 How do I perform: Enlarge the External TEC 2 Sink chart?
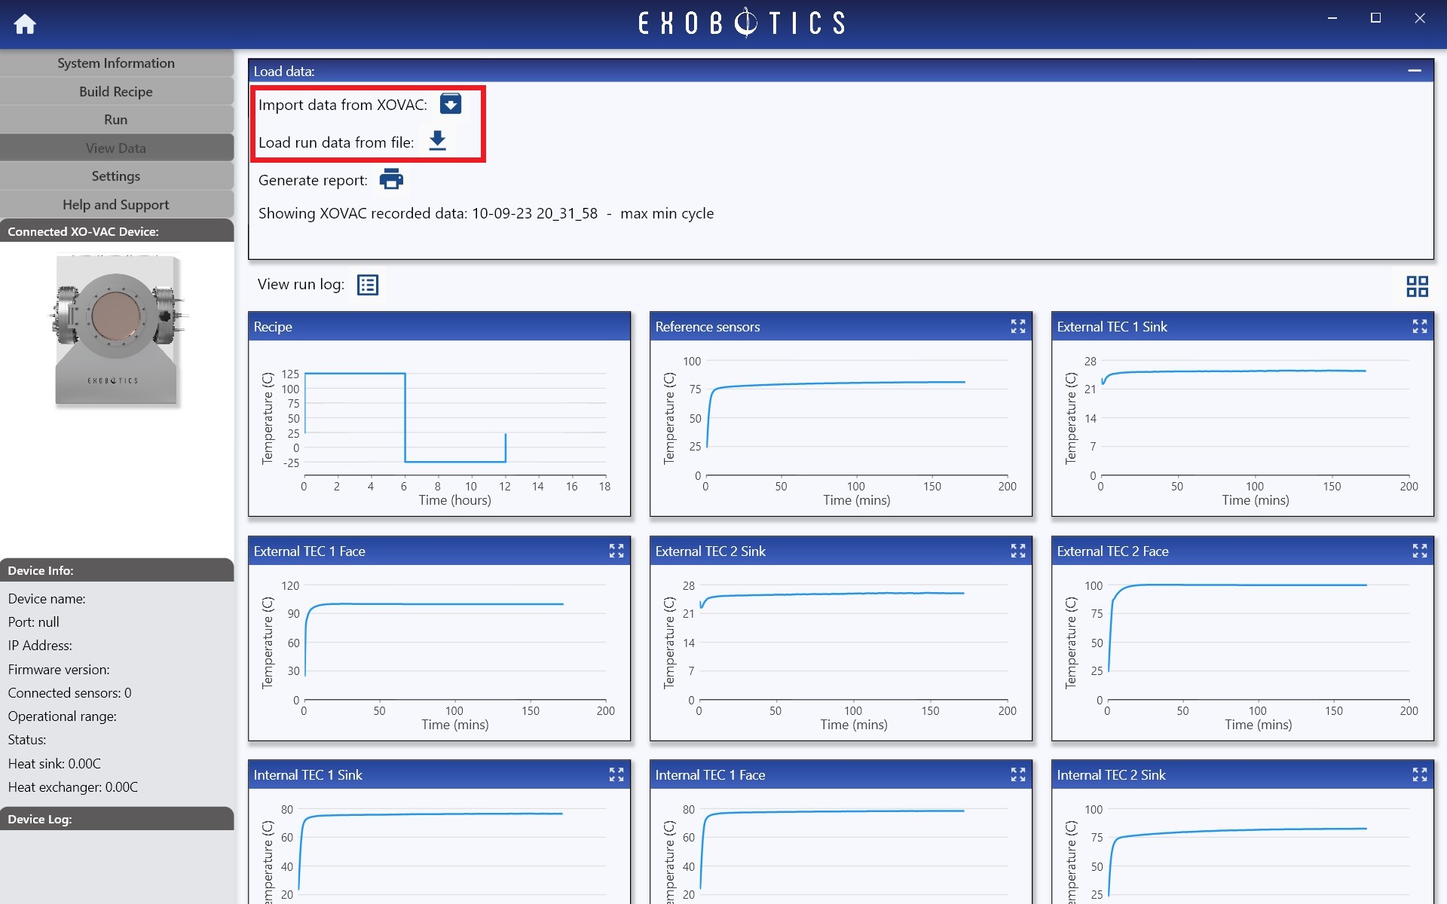1018,551
